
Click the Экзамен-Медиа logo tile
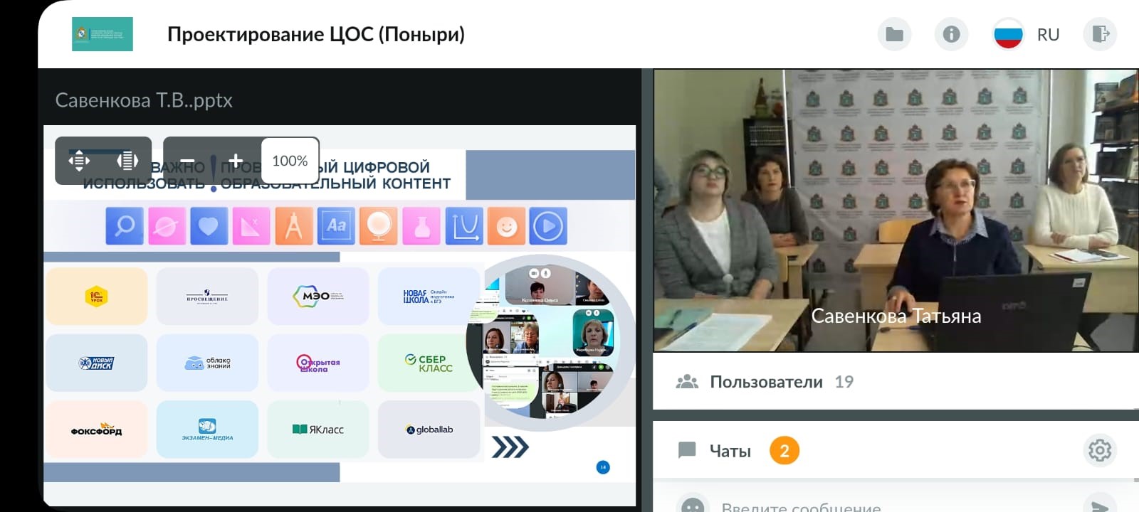(x=207, y=430)
